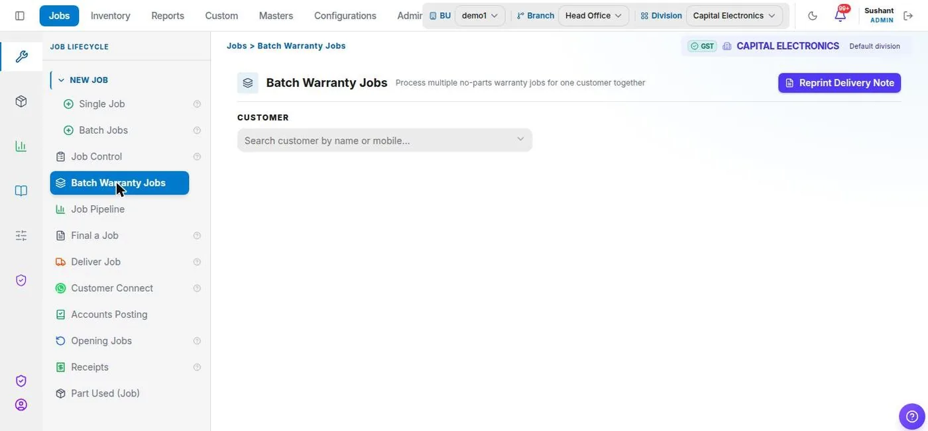928x431 pixels.
Task: Open the Branch Head Office dropdown
Action: (593, 16)
